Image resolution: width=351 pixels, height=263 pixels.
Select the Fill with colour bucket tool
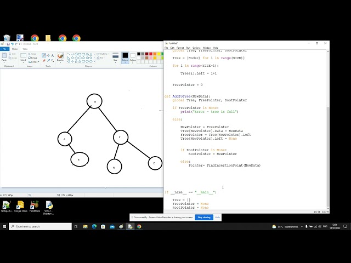pos(48,55)
